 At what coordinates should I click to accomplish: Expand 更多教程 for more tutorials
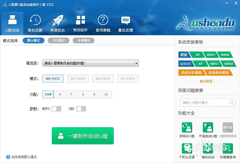(208, 81)
